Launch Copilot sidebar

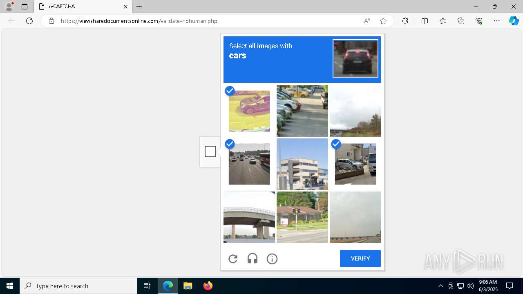click(514, 21)
